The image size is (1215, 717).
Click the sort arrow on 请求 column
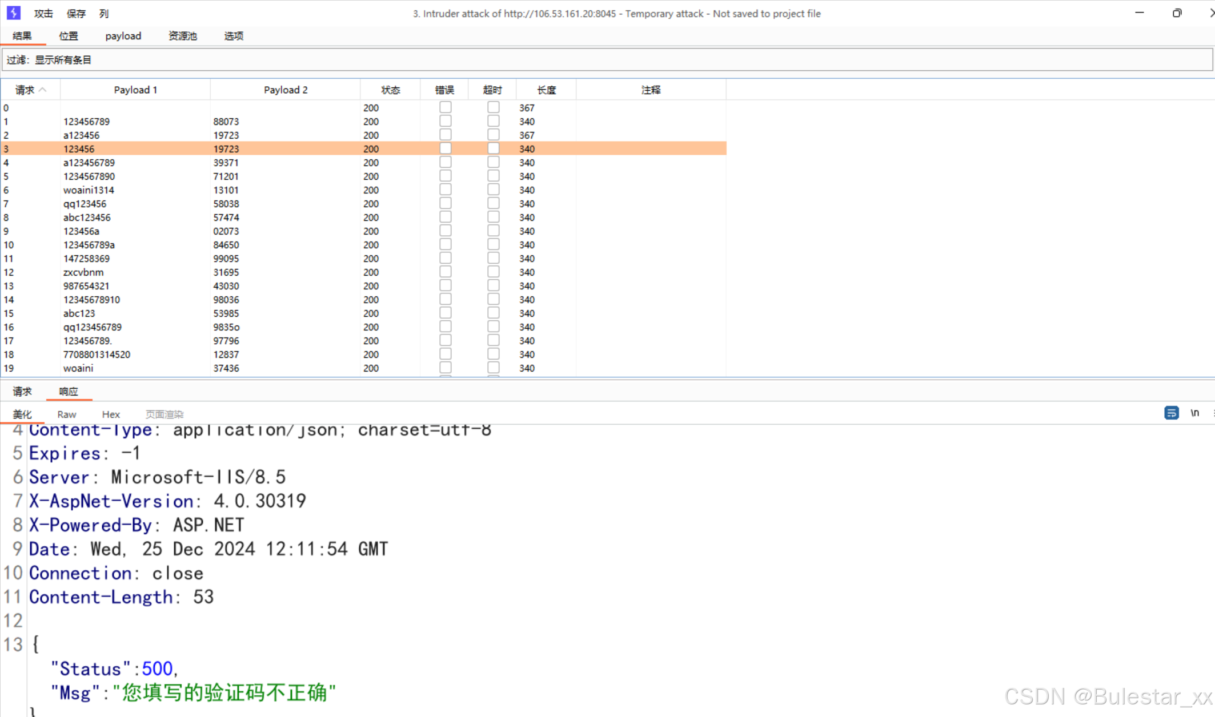coord(43,90)
